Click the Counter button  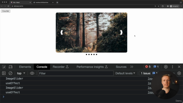[x=6, y=11]
